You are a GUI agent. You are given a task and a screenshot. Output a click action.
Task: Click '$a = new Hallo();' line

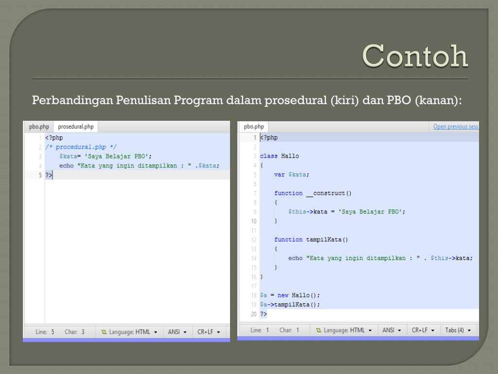[x=290, y=295]
